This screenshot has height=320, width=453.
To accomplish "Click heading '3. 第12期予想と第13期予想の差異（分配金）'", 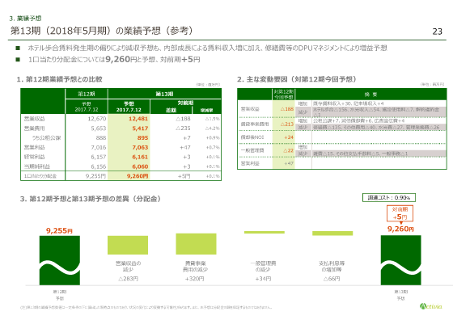I will click(x=91, y=199).
